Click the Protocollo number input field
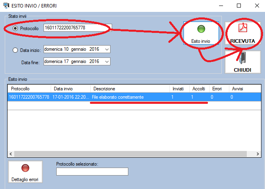Viewport: 265px width, 189px height. (x=78, y=28)
